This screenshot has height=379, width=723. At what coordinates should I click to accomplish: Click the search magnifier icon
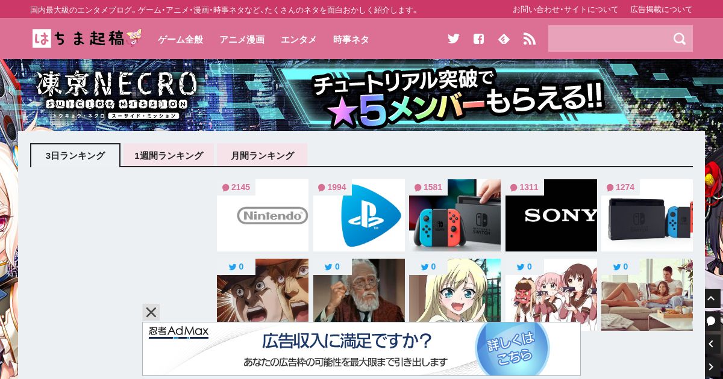click(x=680, y=39)
